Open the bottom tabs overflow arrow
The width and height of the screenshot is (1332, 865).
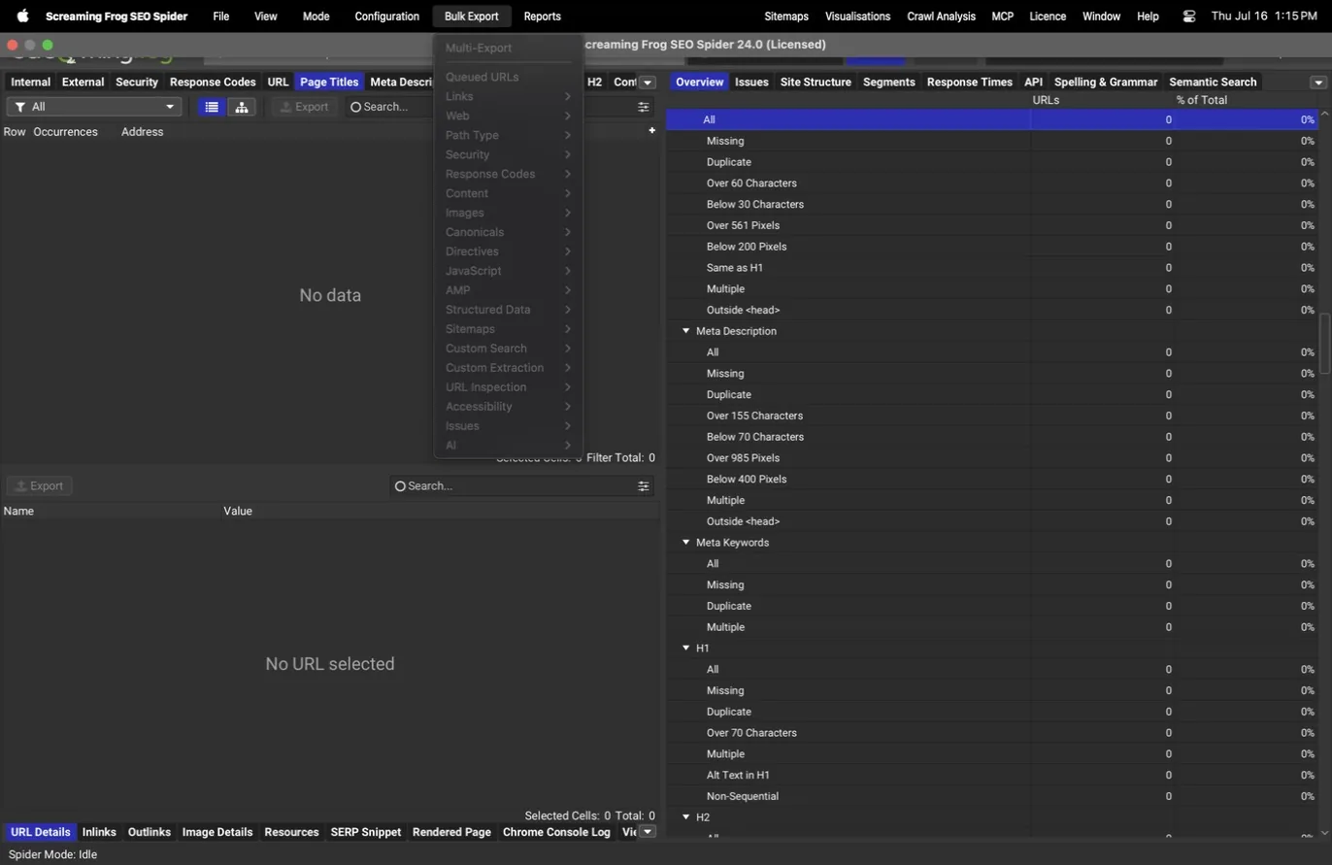coord(648,832)
